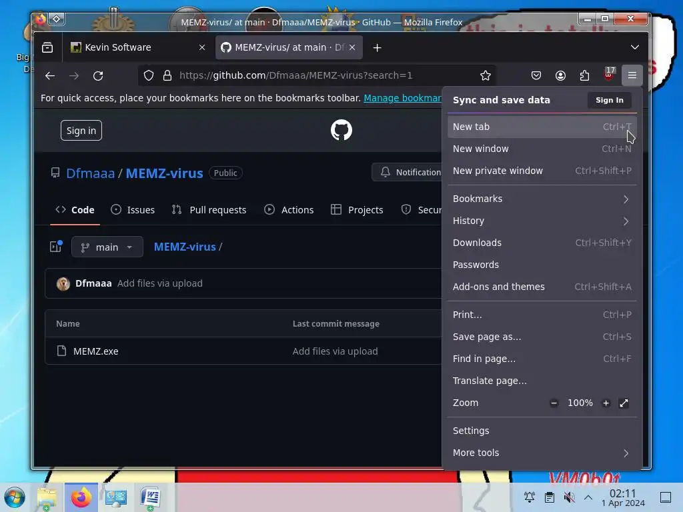Open Settings from the menu
683x512 pixels.
[542, 431]
